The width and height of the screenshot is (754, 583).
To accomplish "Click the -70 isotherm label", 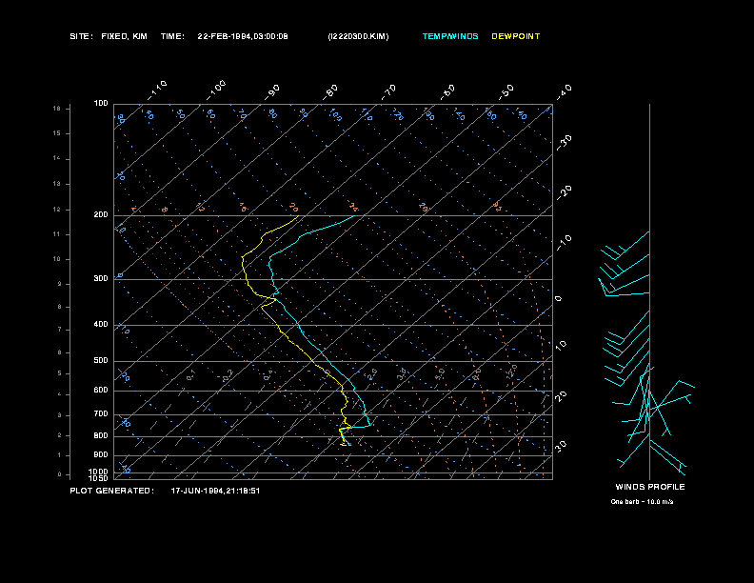I will (388, 92).
